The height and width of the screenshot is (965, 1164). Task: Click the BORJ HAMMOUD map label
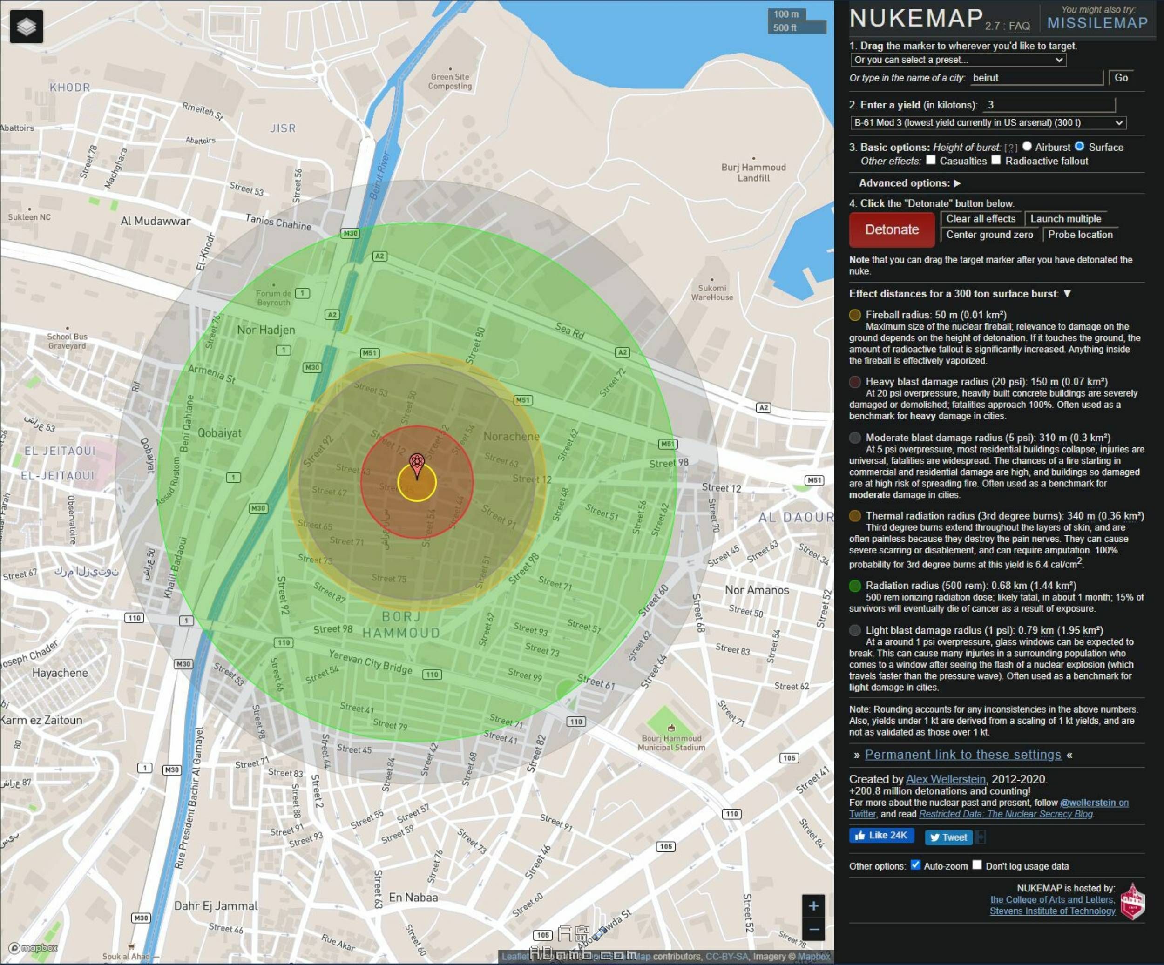coord(401,625)
